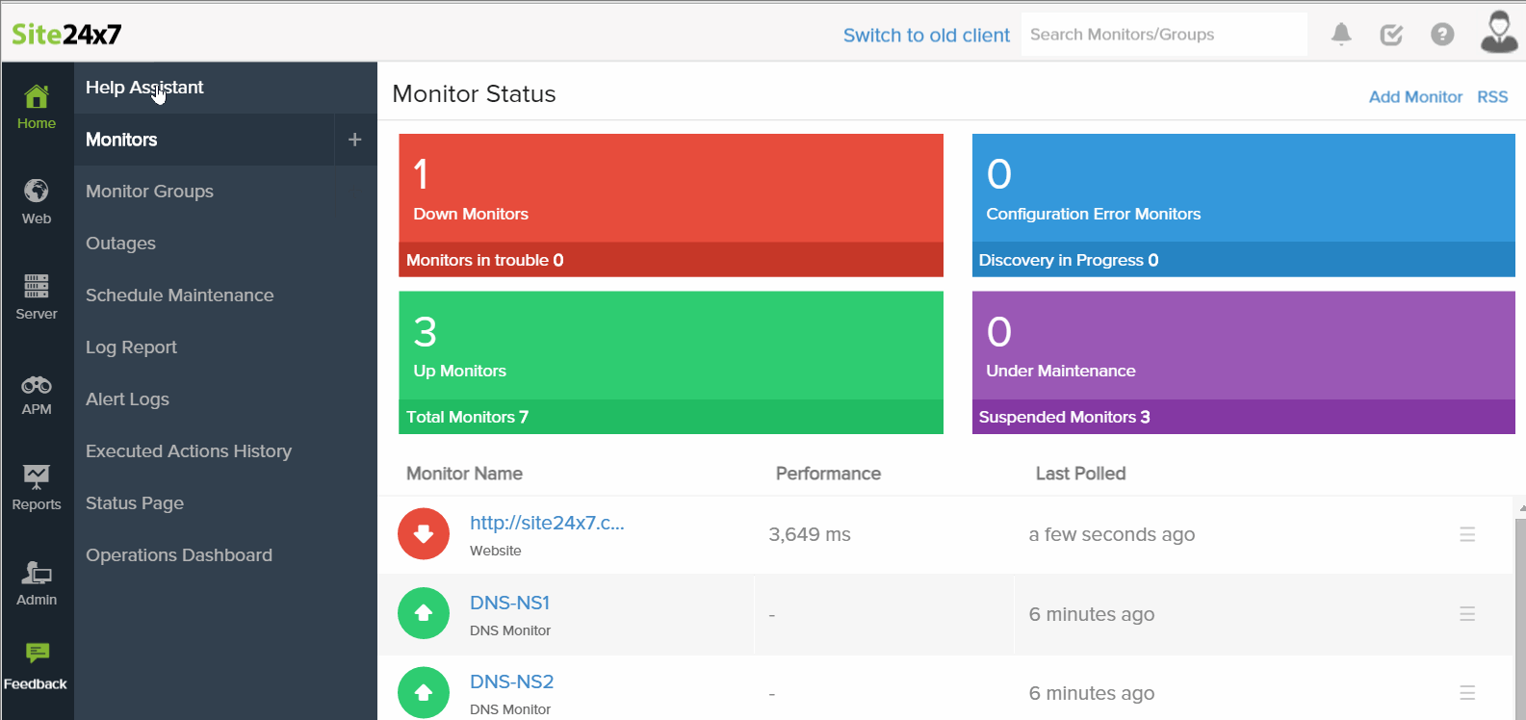Open Log Report menu item
Viewport: 1526px width, 720px height.
tap(225, 347)
